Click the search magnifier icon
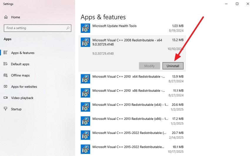The width and height of the screenshot is (250, 156). point(68,28)
